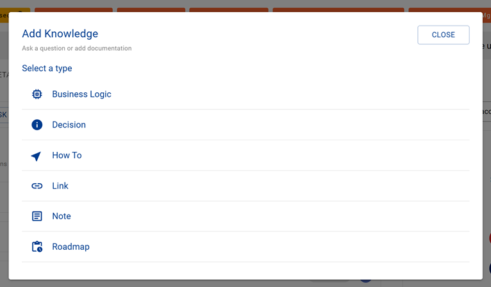The height and width of the screenshot is (287, 491).
Task: Select Link from the type list
Action: pyautogui.click(x=60, y=186)
